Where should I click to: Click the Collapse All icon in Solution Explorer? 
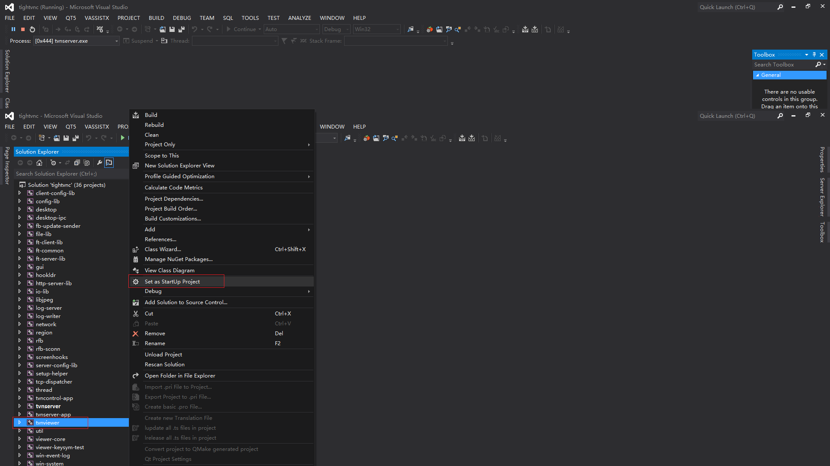[77, 163]
